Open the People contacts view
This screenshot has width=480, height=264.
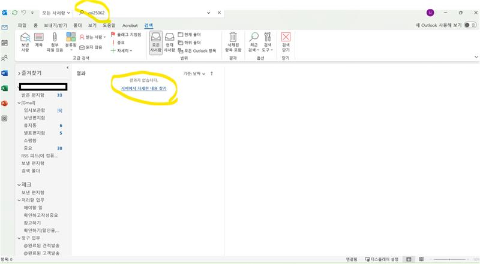pos(5,57)
